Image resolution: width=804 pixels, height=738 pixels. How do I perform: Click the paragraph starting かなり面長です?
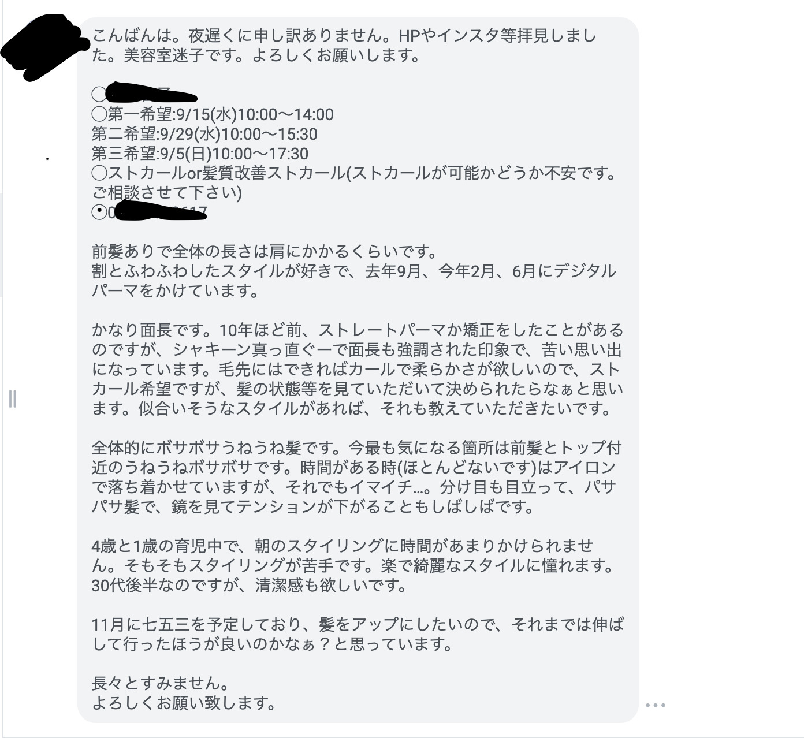pyautogui.click(x=358, y=370)
